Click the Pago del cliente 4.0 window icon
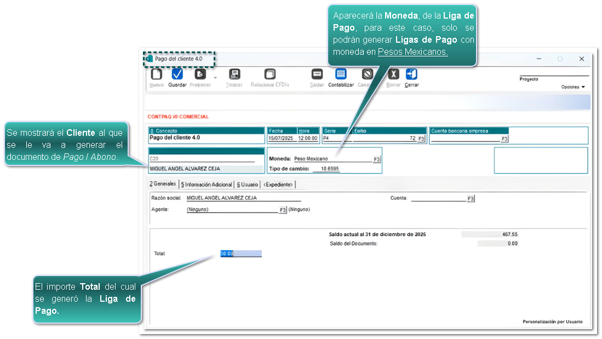This screenshot has width=602, height=339. point(150,59)
